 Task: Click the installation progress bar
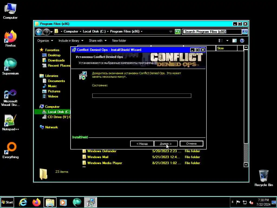pyautogui.click(x=142, y=96)
